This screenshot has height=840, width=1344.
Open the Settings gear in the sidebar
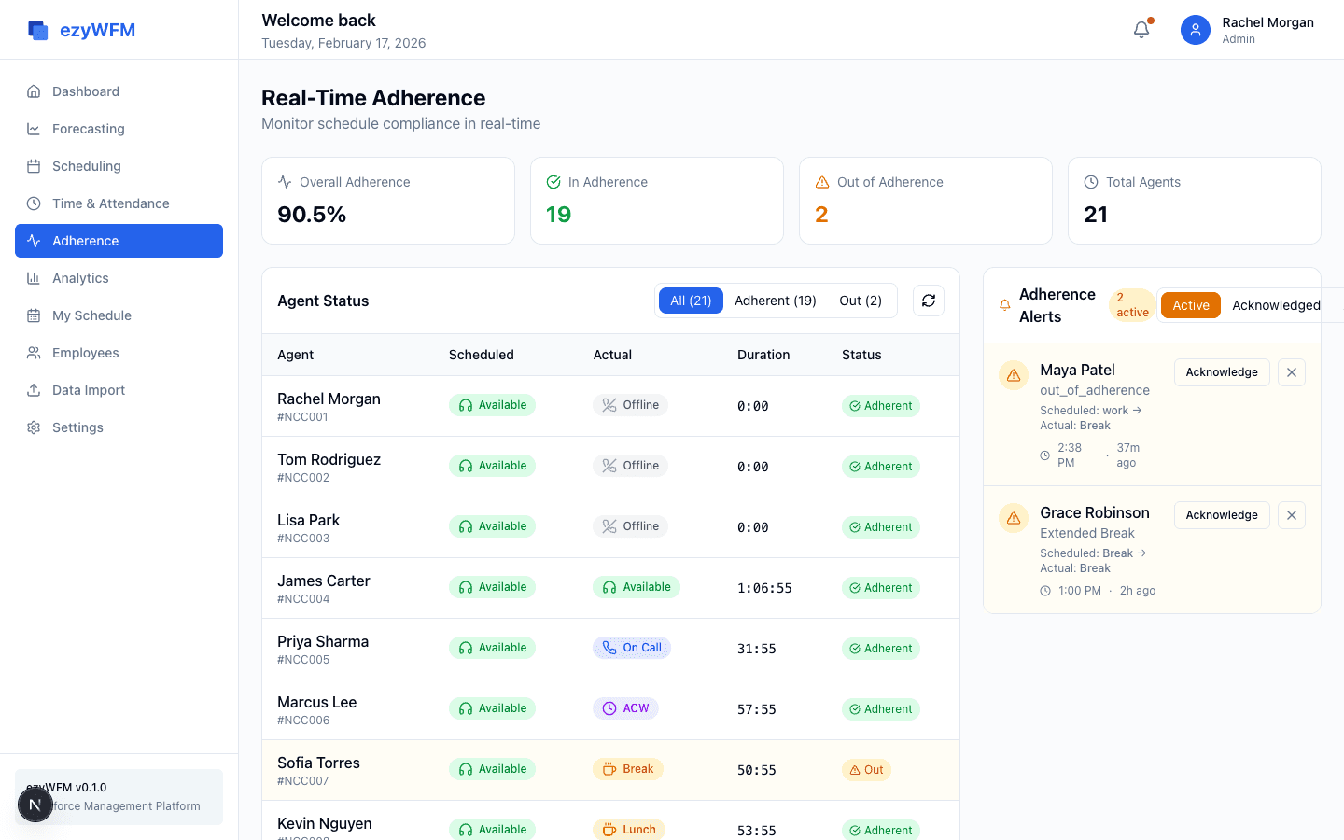pos(33,427)
